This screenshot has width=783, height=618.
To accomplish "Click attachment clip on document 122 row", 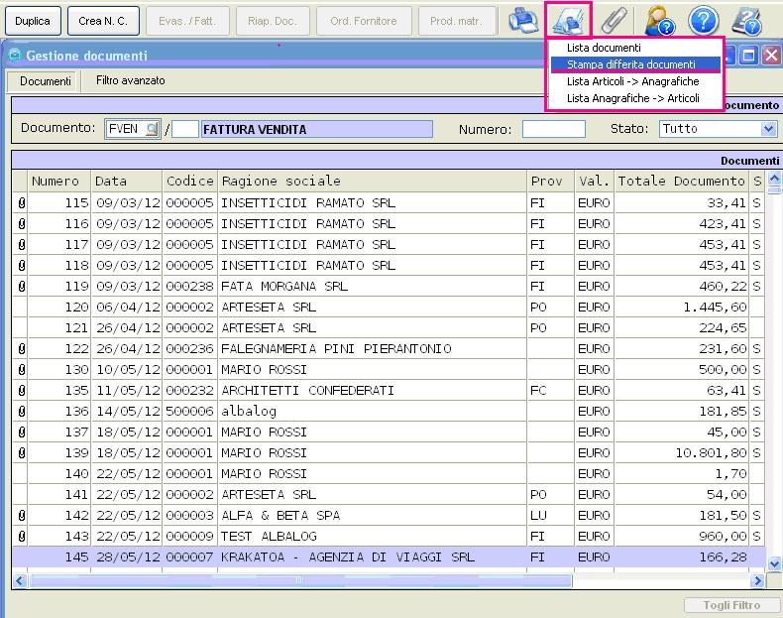I will (x=22, y=349).
